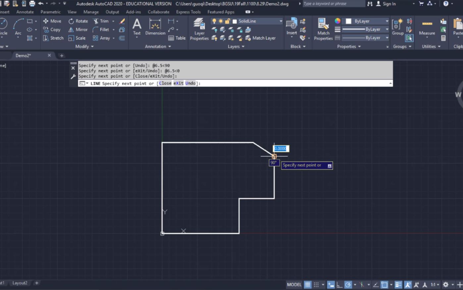463x290 pixels.
Task: Disable dynamic input in status bar
Action: click(330, 284)
